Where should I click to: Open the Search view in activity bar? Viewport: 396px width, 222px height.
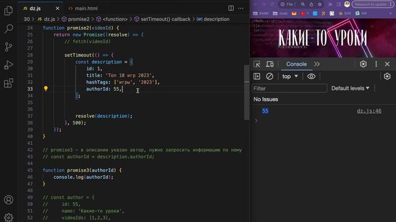click(9, 29)
